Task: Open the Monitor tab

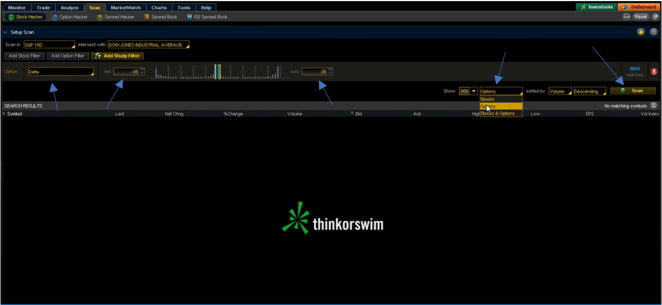Action: tap(17, 8)
